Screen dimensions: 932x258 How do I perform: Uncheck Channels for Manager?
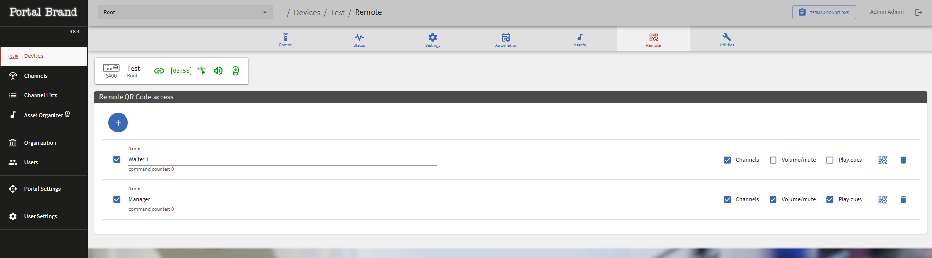click(x=727, y=199)
